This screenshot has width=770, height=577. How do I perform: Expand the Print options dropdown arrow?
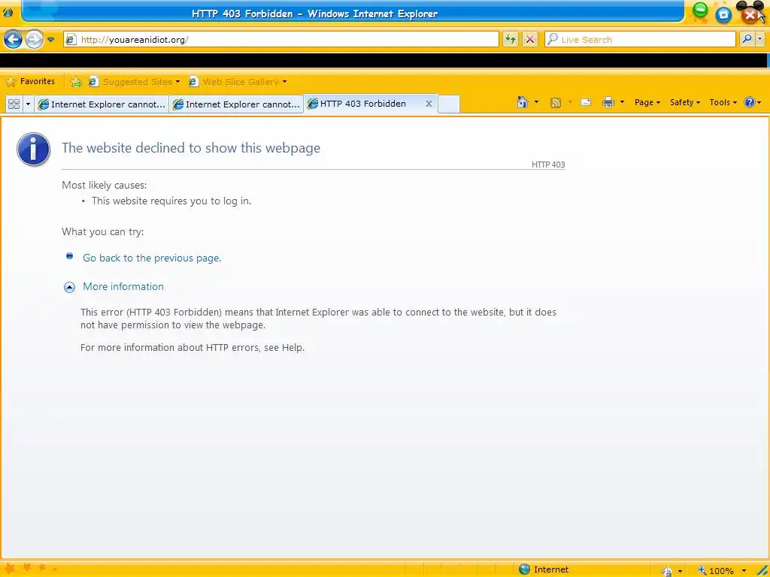(x=622, y=102)
